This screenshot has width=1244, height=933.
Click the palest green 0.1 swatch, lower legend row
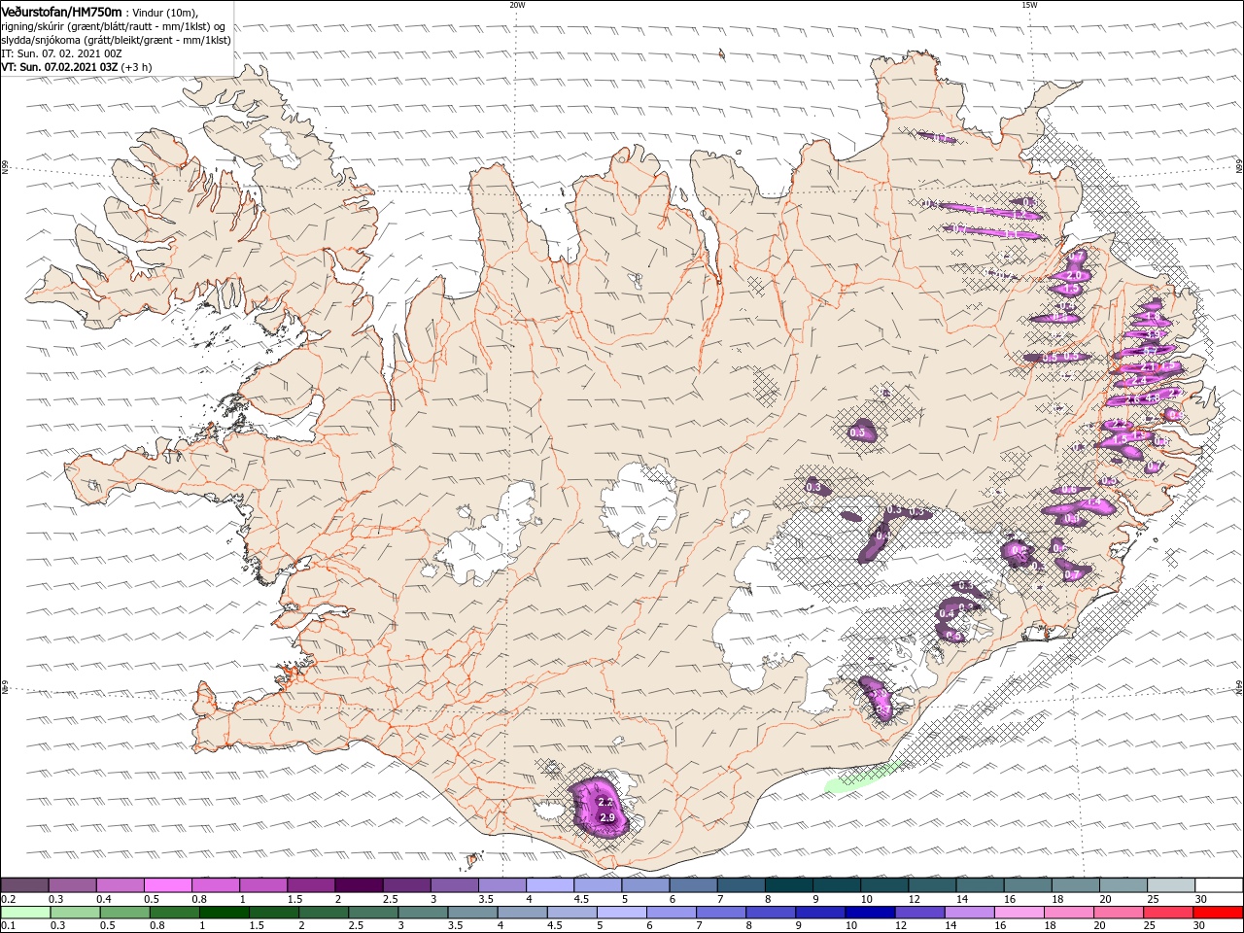pyautogui.click(x=25, y=913)
